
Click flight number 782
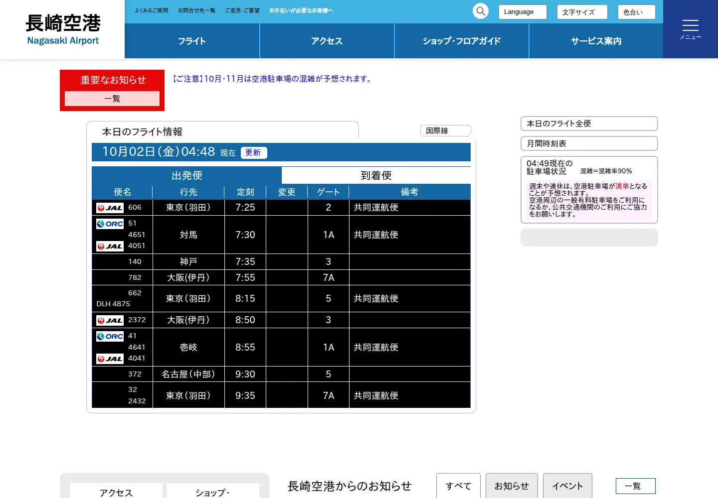click(x=135, y=277)
